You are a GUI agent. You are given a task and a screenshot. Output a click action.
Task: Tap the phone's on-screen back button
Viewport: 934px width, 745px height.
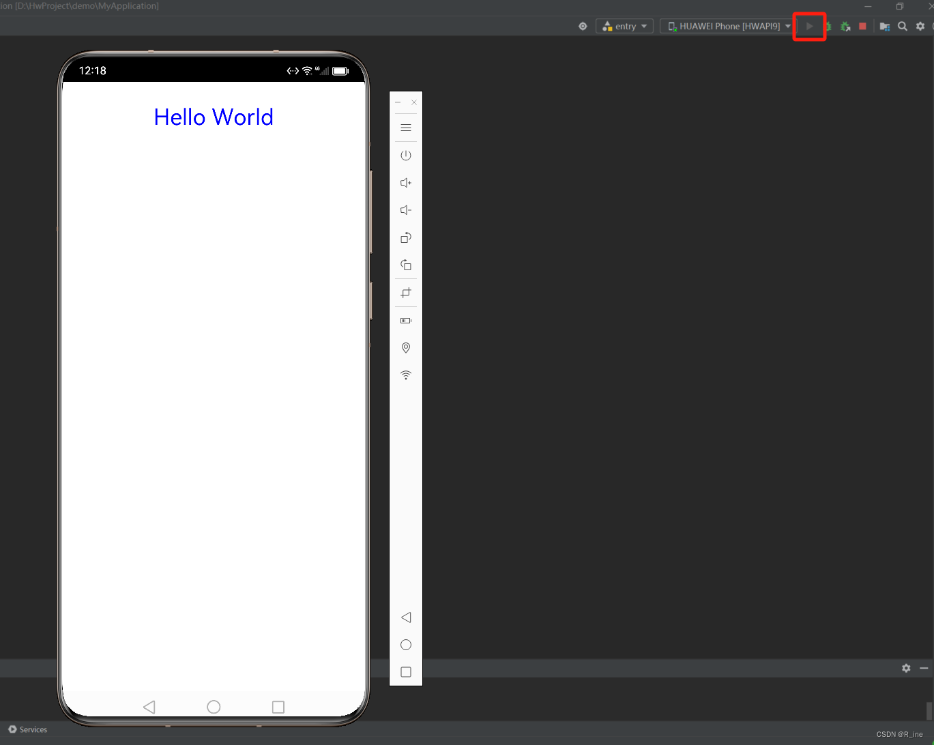[149, 707]
